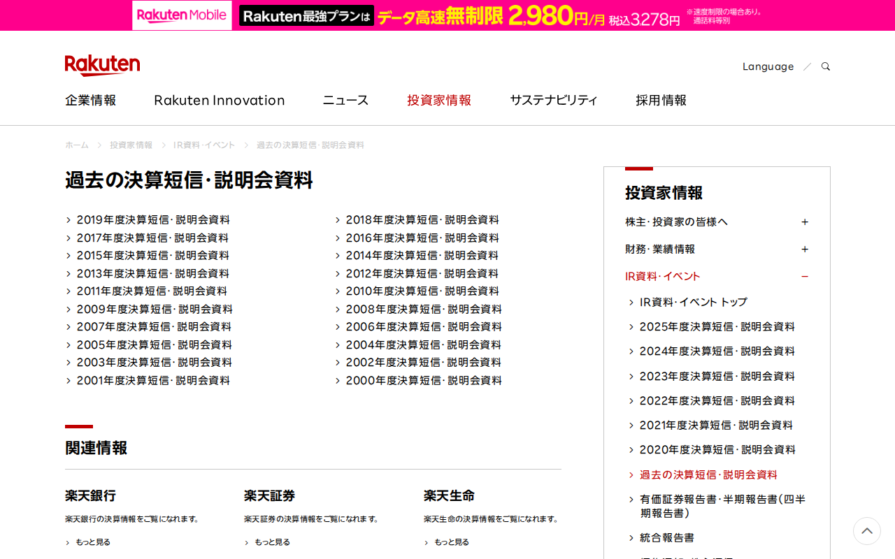Open 2014年度決算短信・説明会資料
895x559 pixels.
point(422,256)
